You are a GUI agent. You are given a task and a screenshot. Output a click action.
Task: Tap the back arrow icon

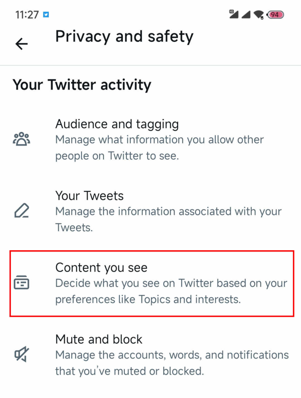[x=22, y=44]
